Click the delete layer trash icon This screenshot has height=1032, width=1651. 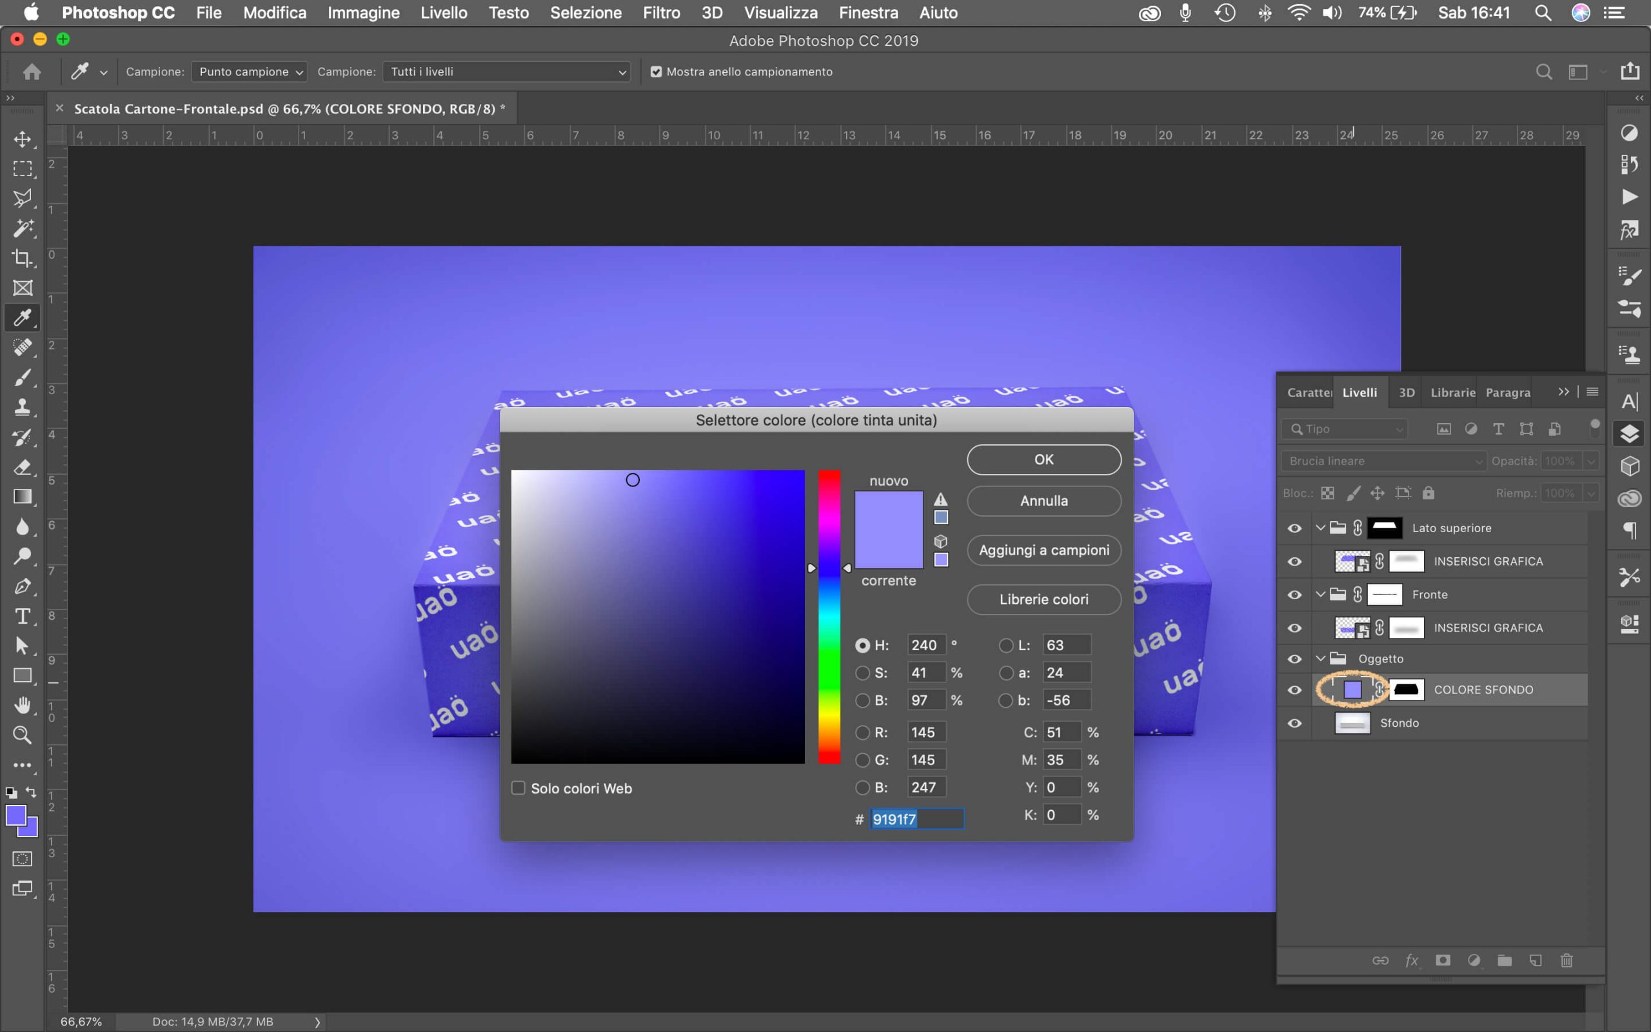[1567, 960]
